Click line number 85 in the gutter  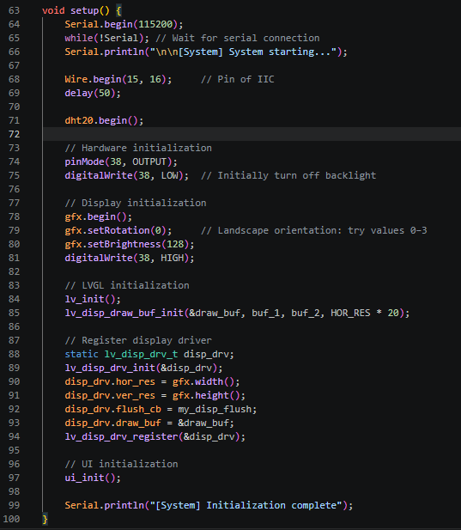tap(14, 313)
